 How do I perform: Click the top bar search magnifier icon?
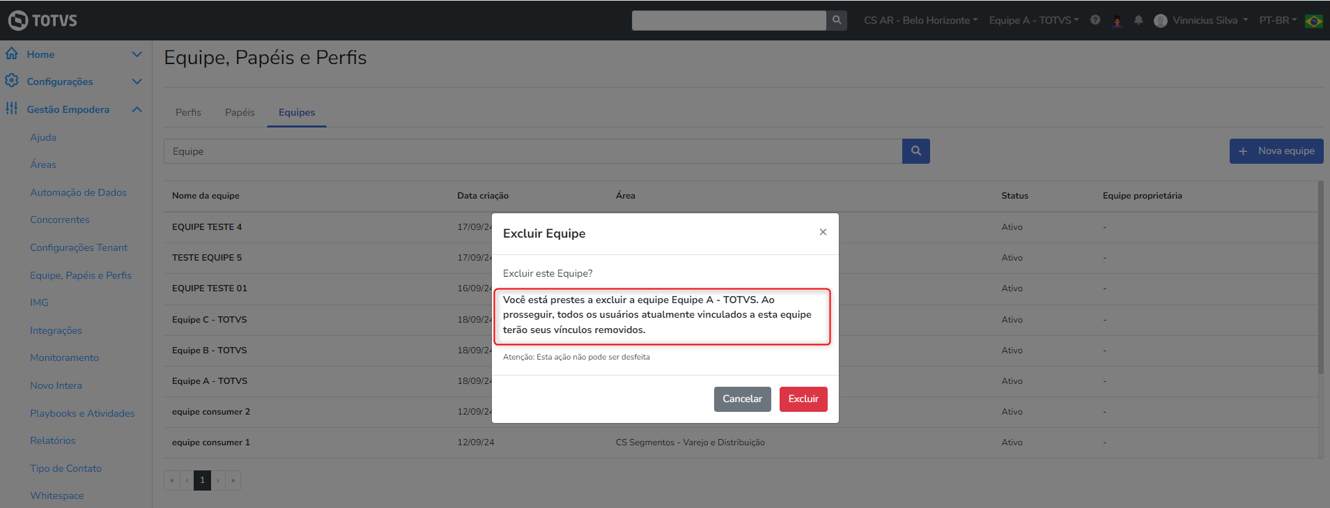coord(837,20)
